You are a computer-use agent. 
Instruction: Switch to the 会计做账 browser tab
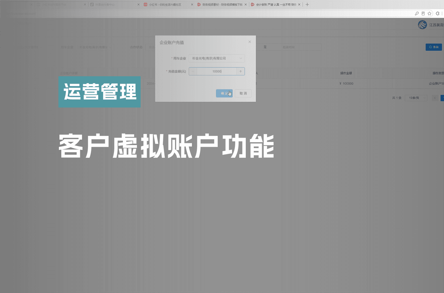(x=274, y=5)
